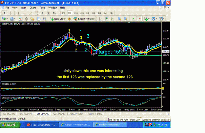This screenshot has height=133, width=205.
Task: Open the Strategy Tester magnifier icon
Action: click(45, 19)
